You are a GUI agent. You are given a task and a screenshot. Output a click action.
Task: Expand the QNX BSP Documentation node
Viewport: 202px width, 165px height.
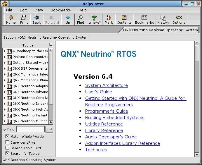(x=5, y=68)
